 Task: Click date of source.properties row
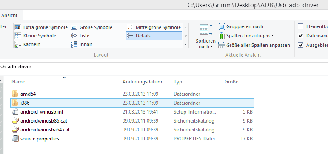(140, 139)
